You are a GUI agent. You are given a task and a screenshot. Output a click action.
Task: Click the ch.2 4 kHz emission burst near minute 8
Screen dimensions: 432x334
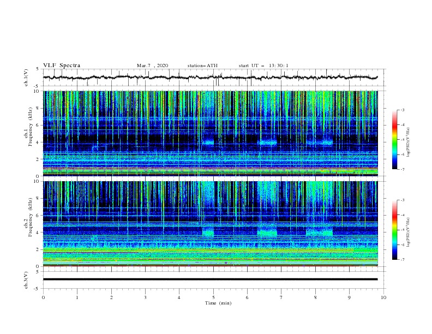point(319,232)
